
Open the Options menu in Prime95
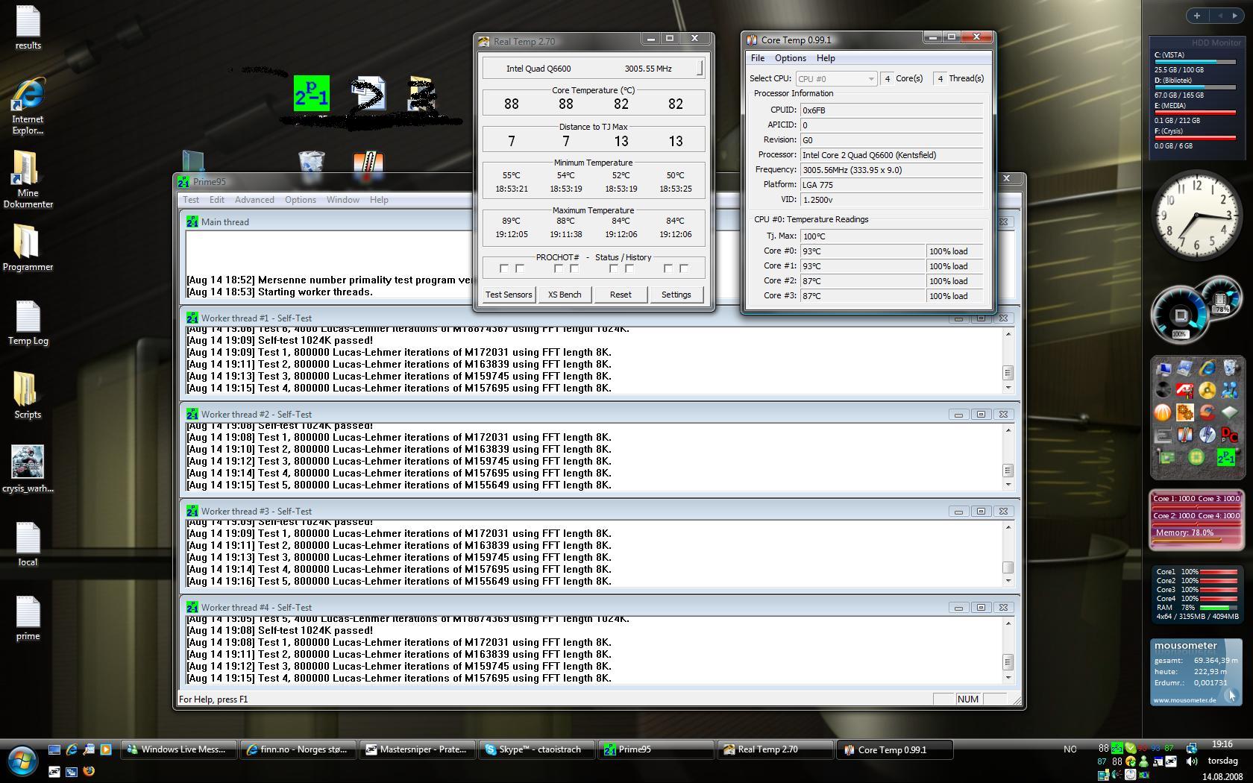click(301, 200)
